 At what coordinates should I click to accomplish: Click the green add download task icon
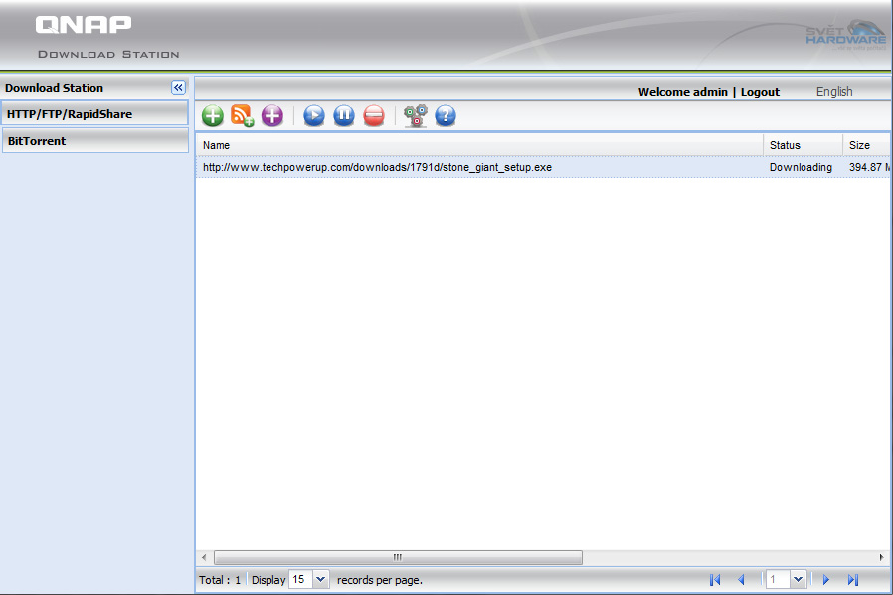point(213,116)
